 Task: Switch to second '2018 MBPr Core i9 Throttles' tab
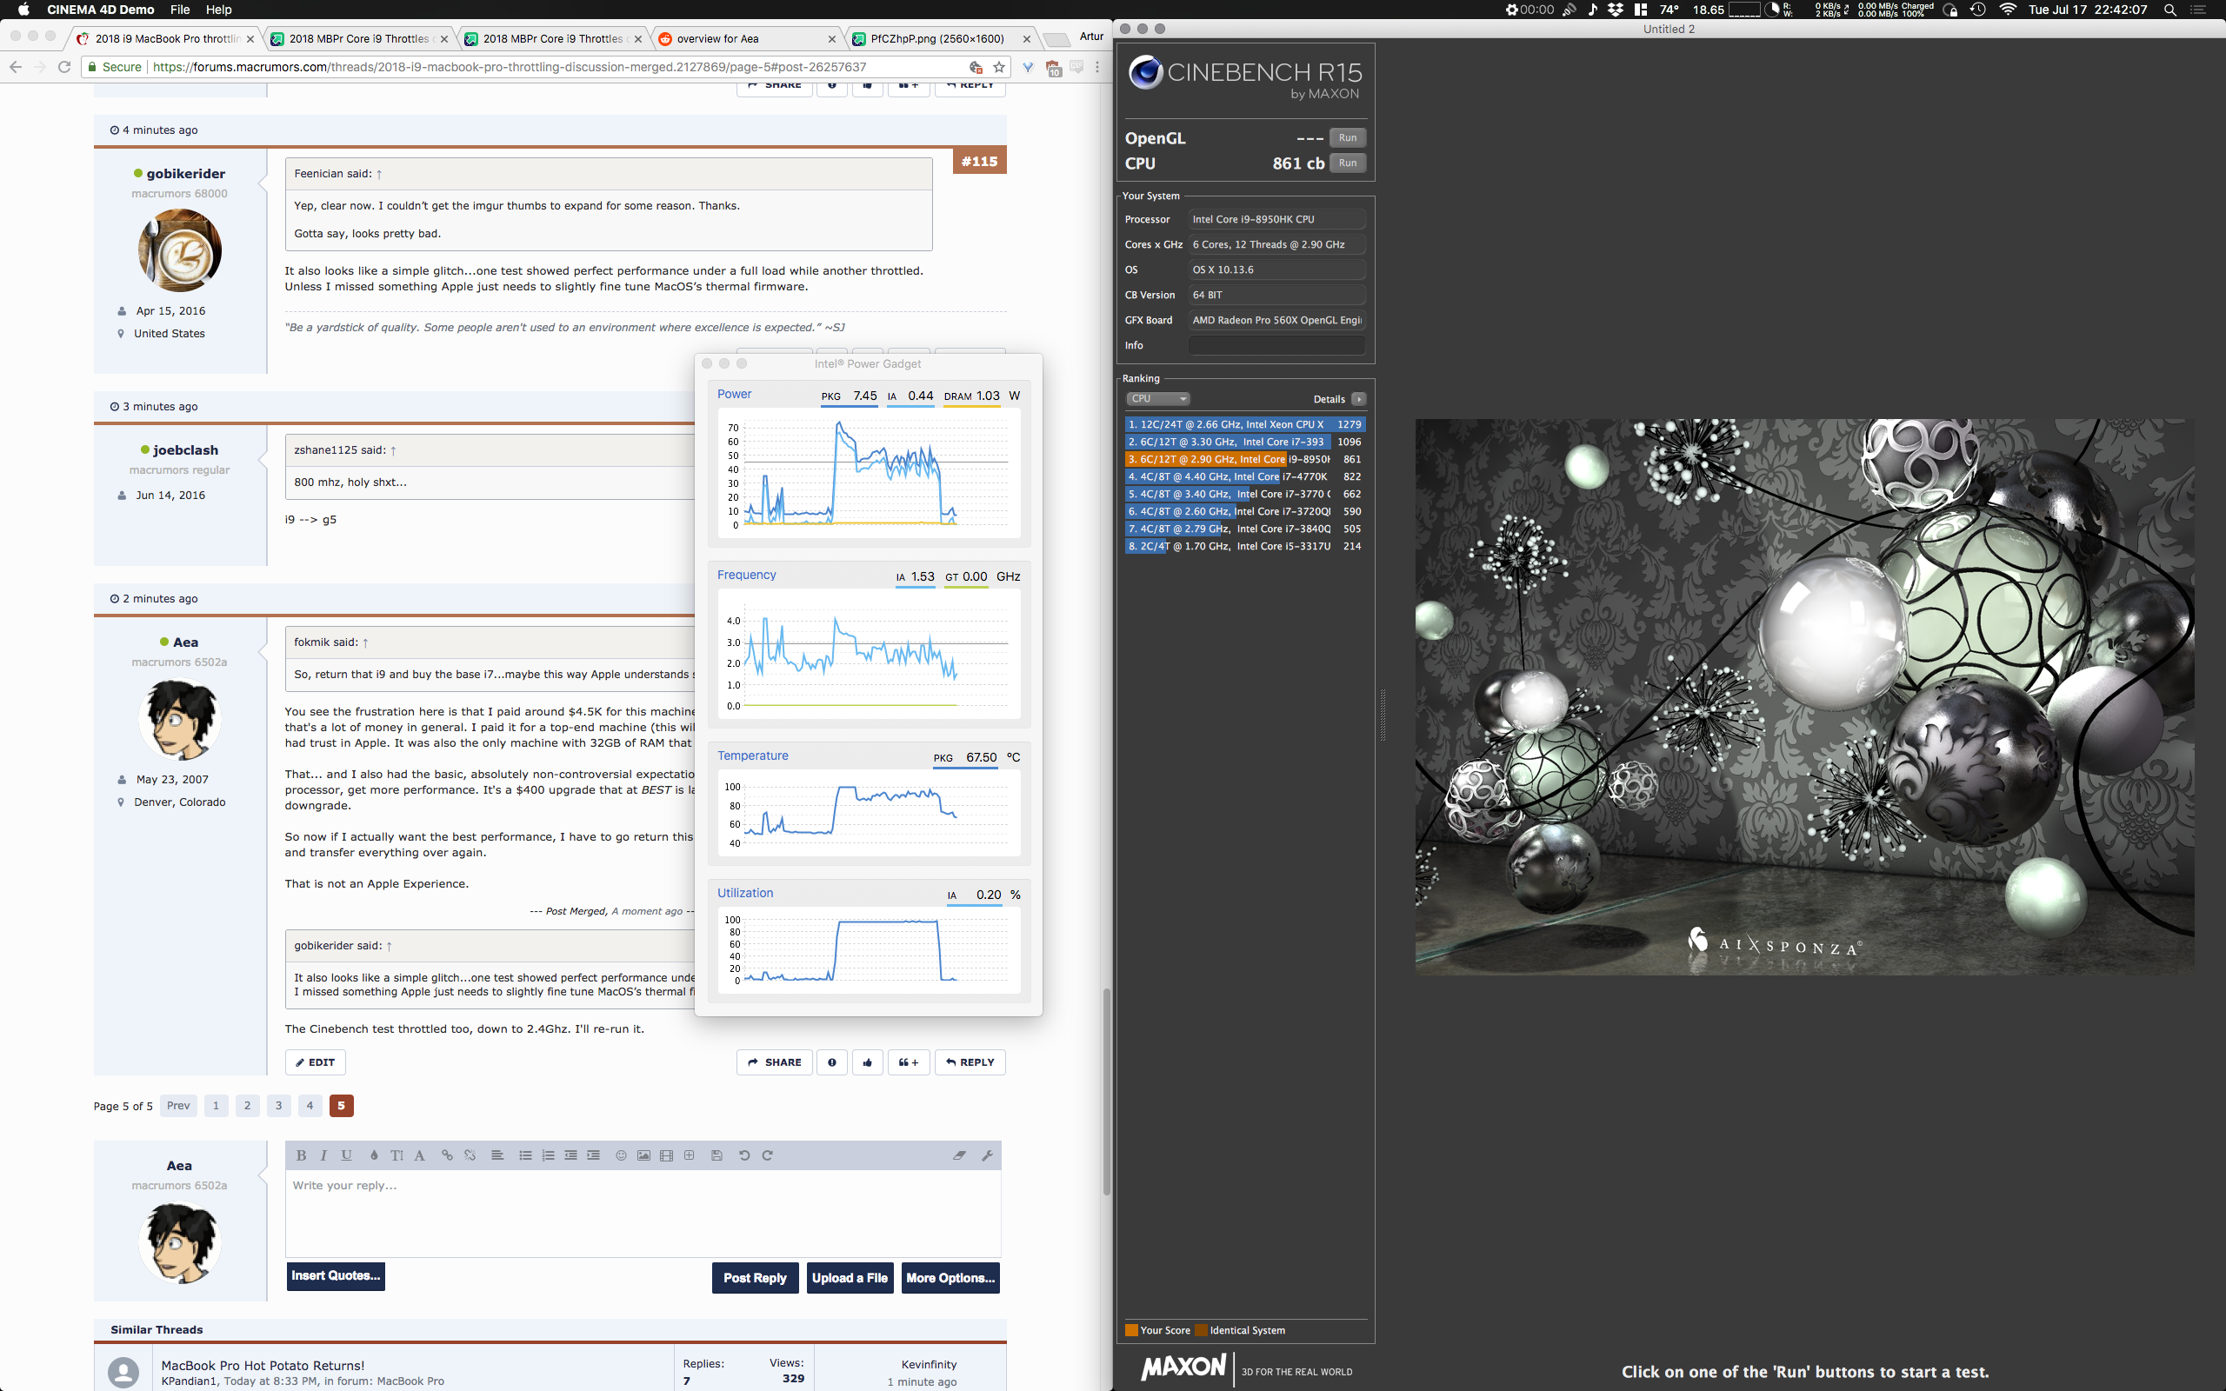tap(554, 38)
